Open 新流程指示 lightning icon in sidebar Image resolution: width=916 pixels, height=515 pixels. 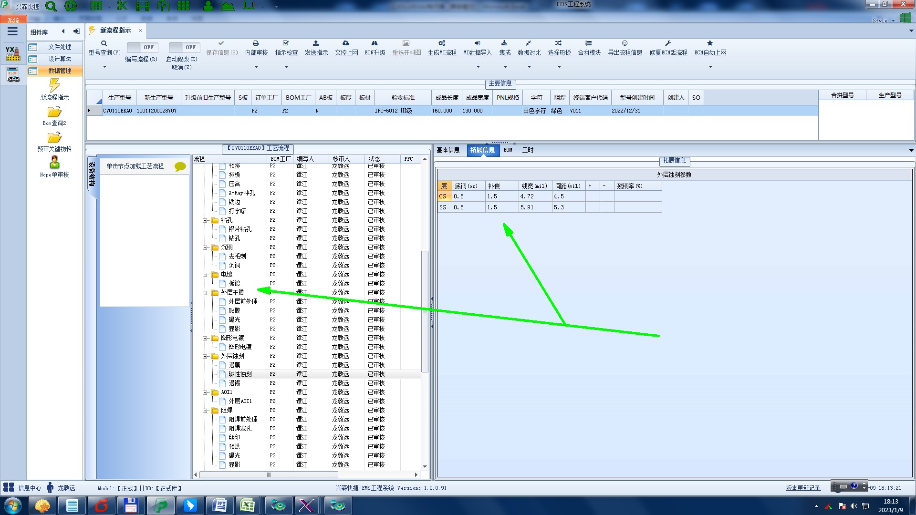[x=54, y=85]
